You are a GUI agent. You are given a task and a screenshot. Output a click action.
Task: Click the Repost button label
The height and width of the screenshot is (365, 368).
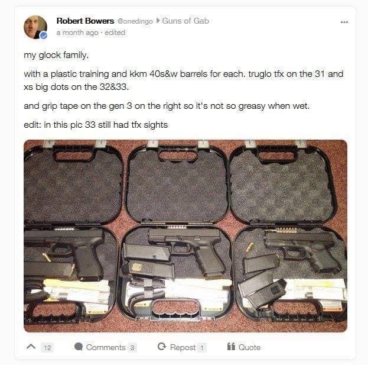(183, 347)
